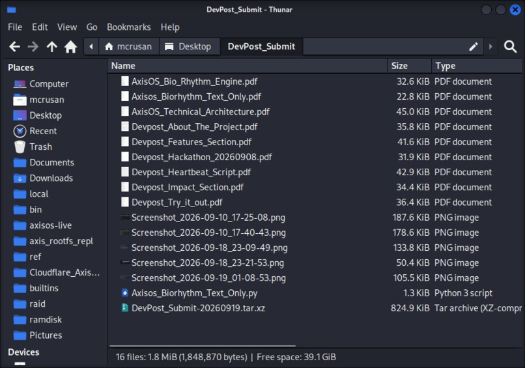Click the horizontal scrollbar below file list
The height and width of the screenshot is (368, 525).
tap(203, 346)
